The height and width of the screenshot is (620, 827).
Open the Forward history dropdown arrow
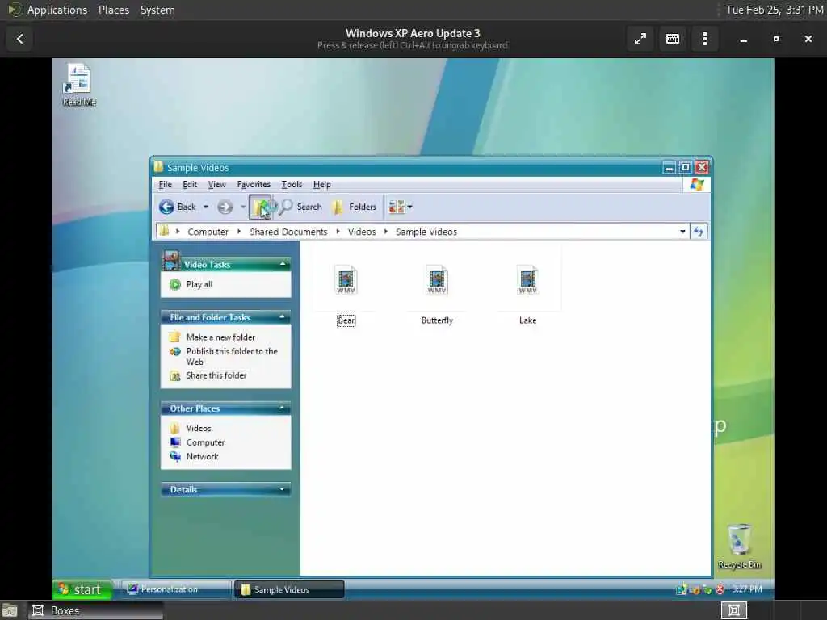[x=242, y=207]
